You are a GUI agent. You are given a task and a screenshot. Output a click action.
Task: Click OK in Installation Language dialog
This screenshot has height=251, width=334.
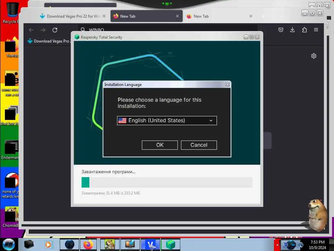click(x=160, y=145)
